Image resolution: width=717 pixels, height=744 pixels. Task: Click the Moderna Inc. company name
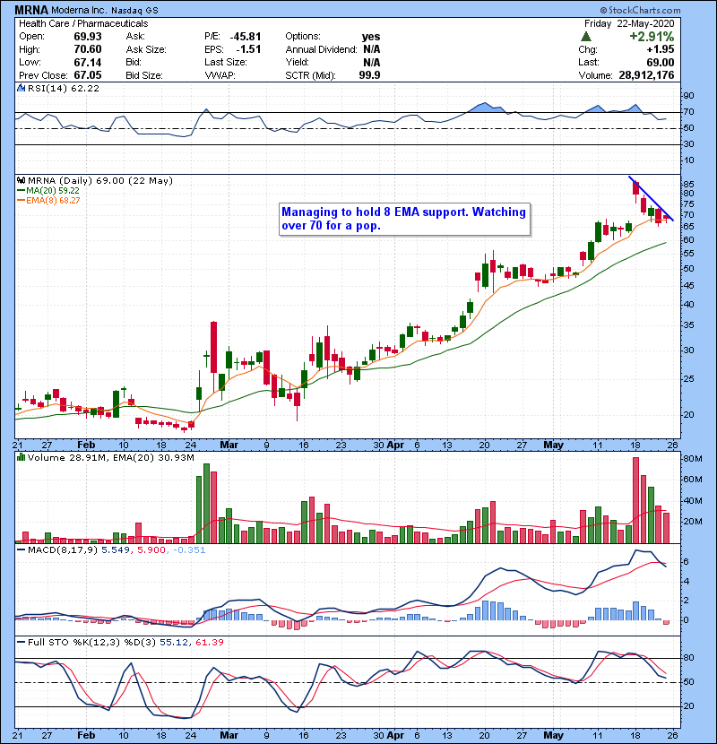pos(79,10)
